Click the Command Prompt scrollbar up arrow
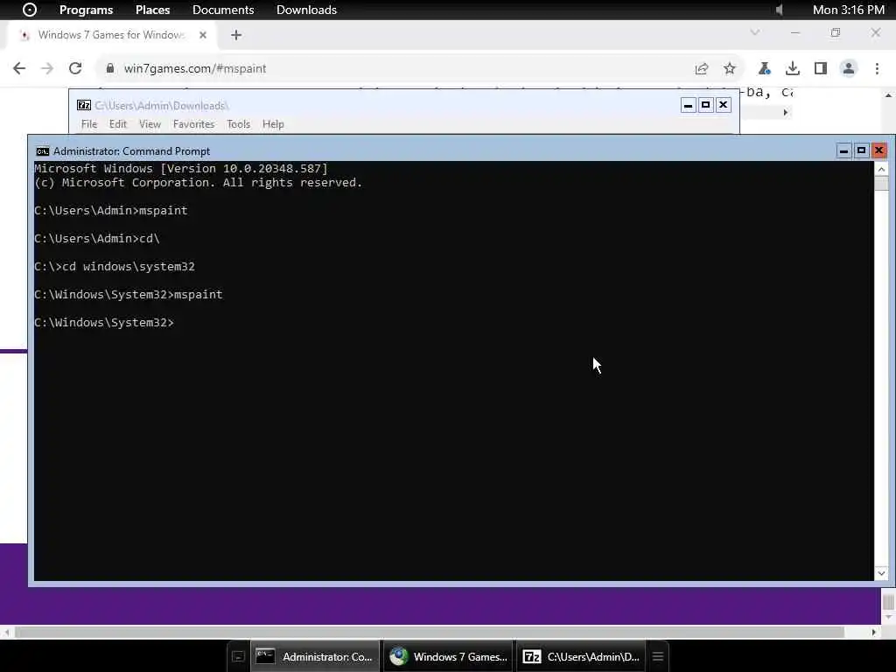The image size is (896, 672). [881, 169]
